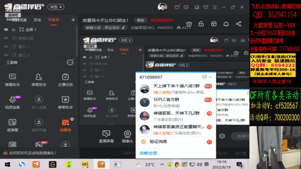Add the 直播屏幕 capture source

click(x=106, y=136)
